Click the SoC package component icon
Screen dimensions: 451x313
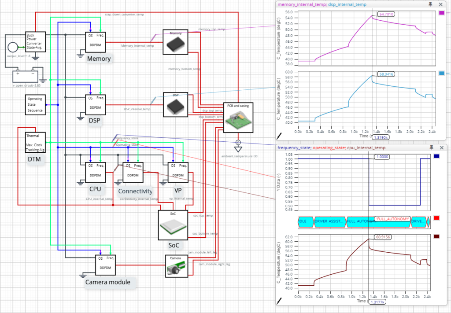[x=173, y=225]
